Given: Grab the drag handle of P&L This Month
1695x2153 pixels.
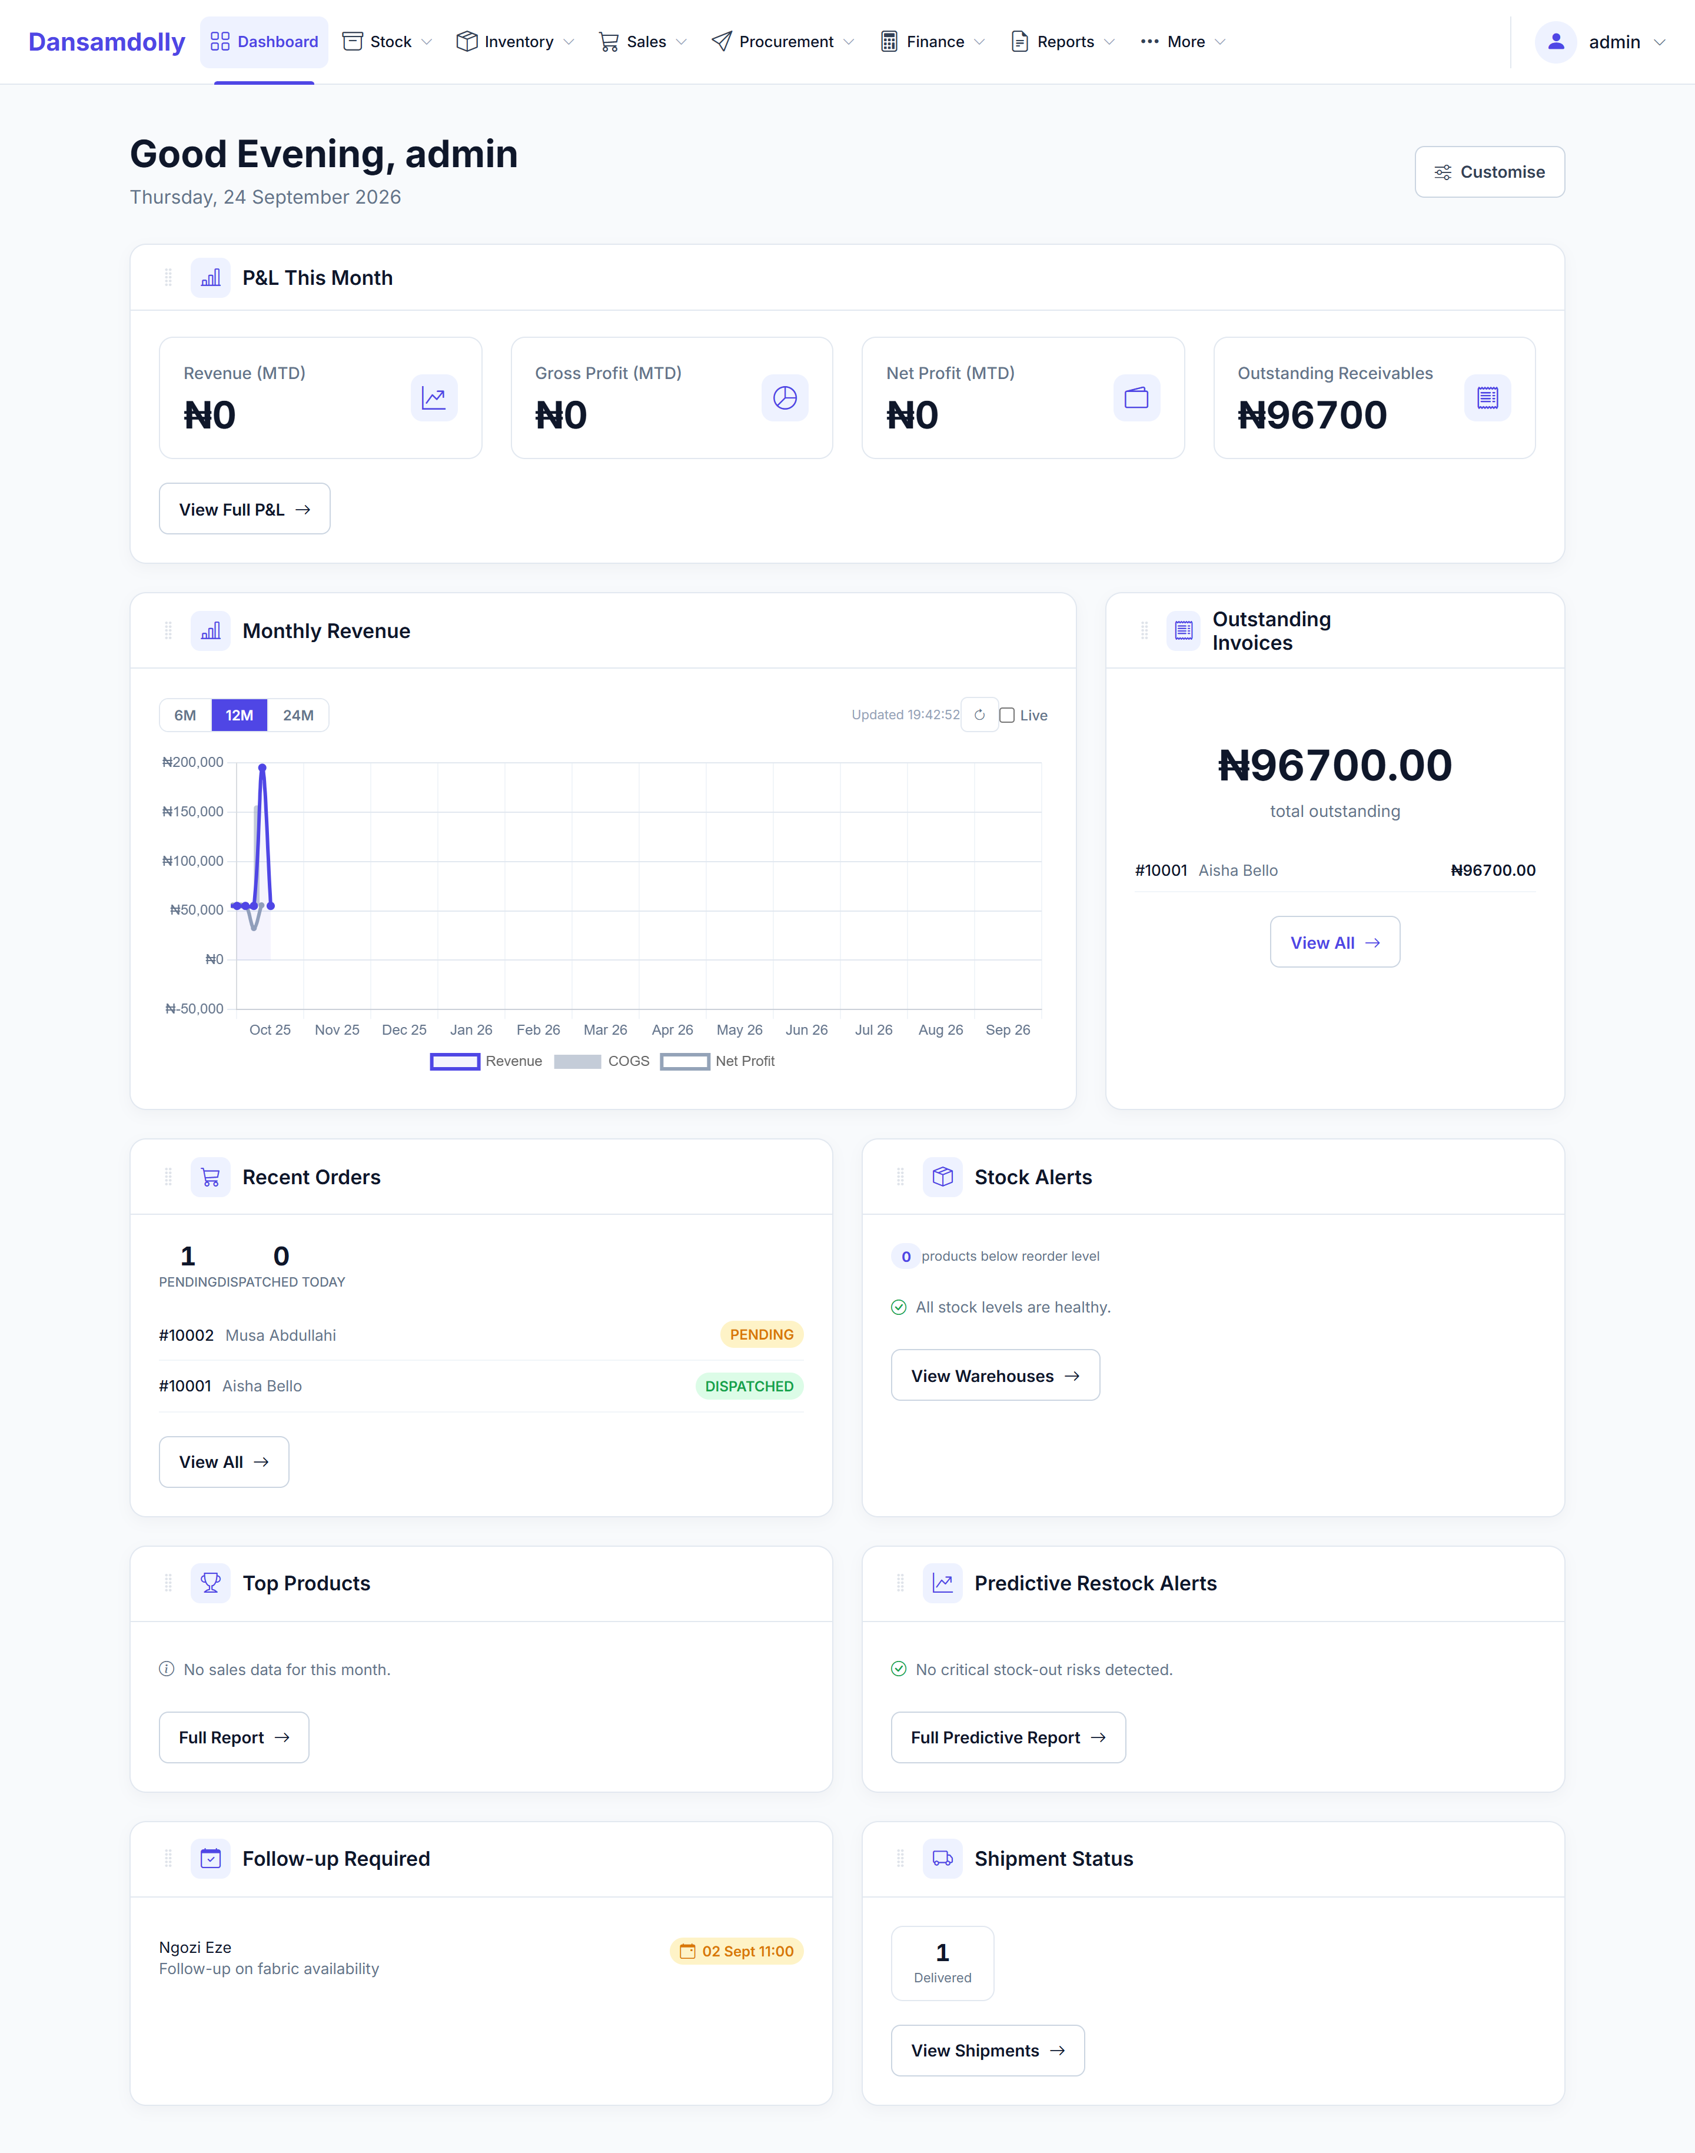Looking at the screenshot, I should coord(168,278).
